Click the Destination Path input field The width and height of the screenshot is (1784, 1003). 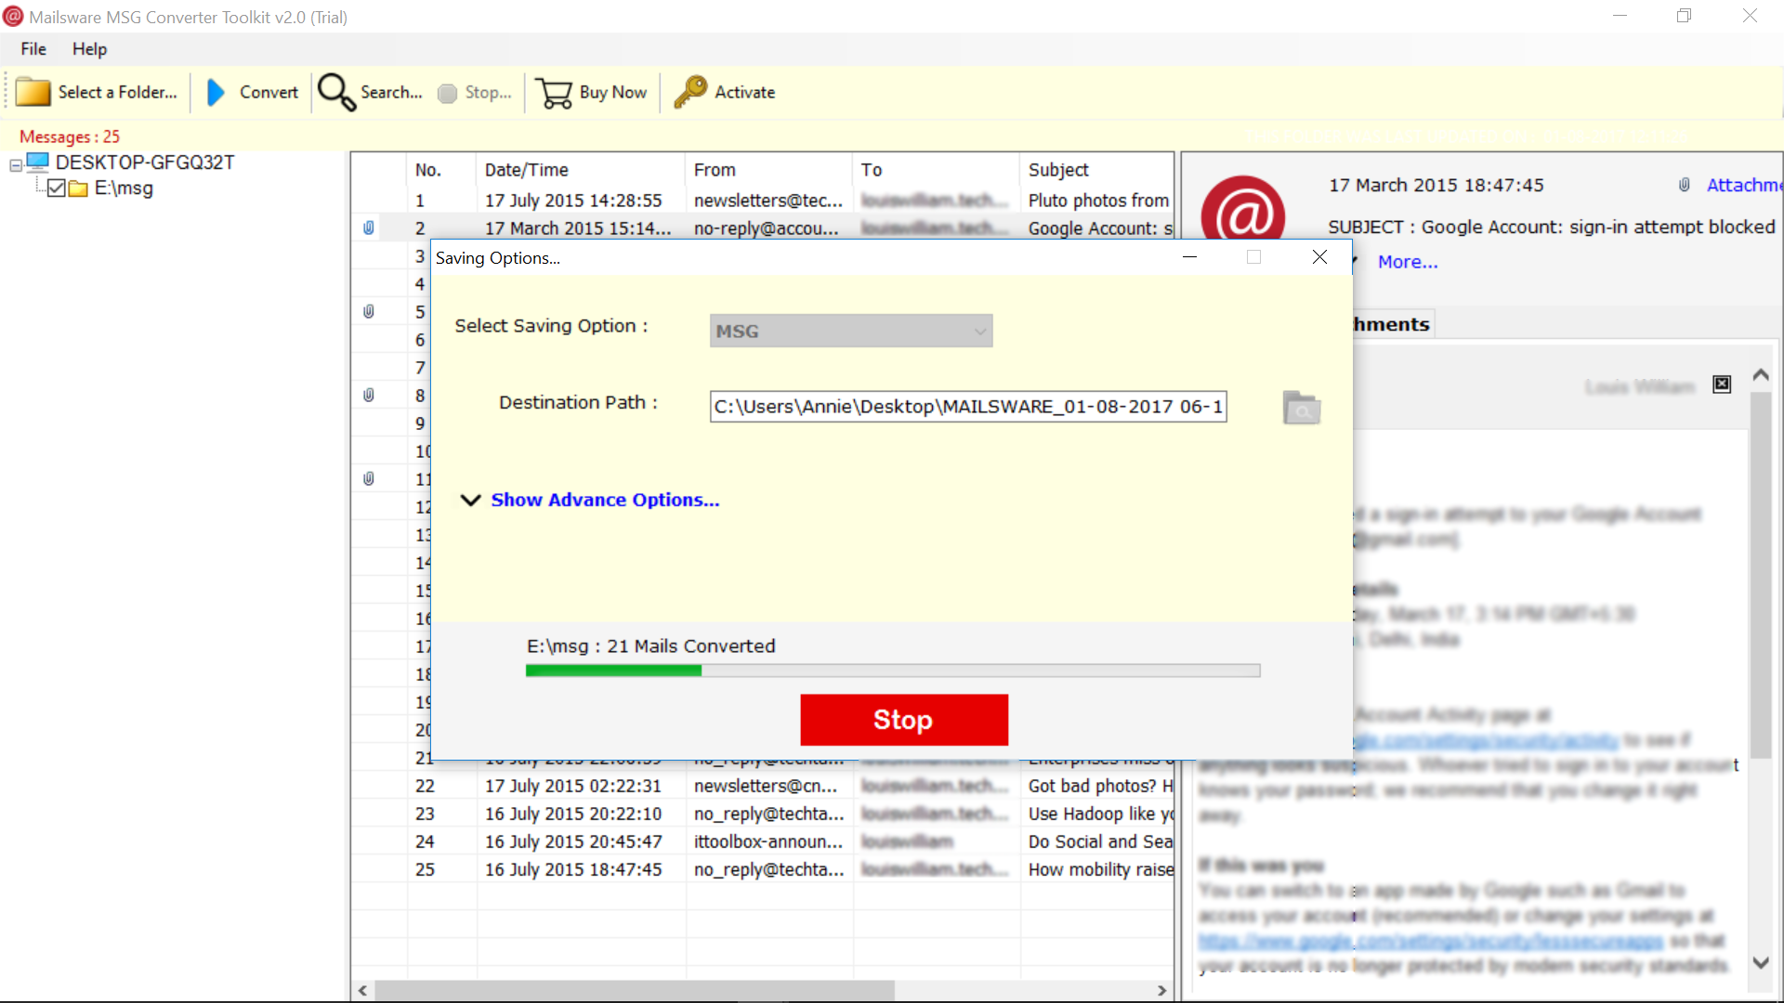pyautogui.click(x=966, y=407)
